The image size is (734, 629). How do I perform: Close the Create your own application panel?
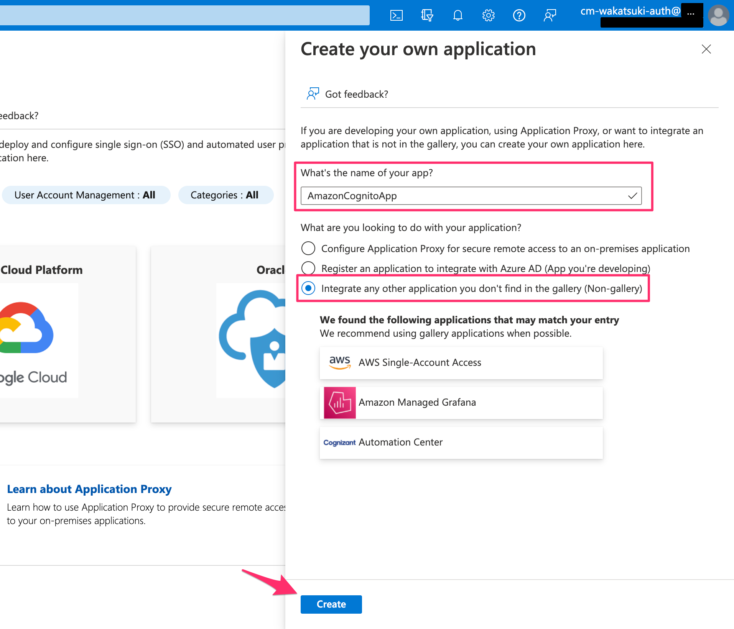(706, 49)
